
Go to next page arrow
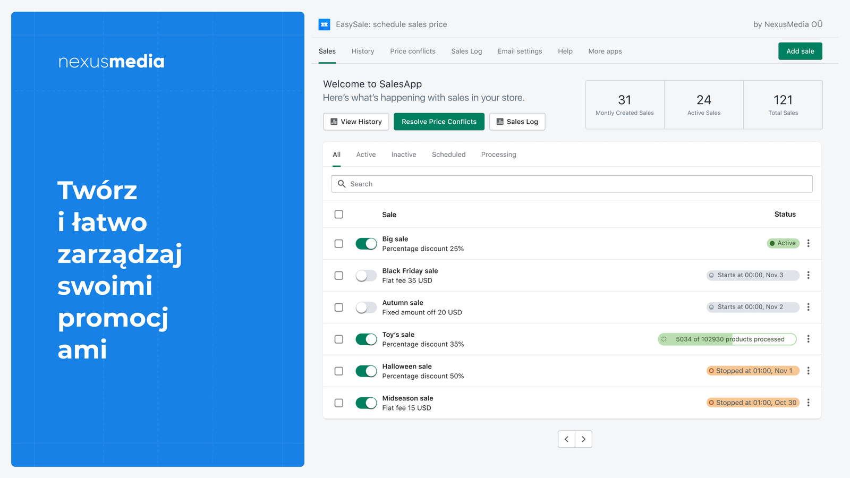583,439
